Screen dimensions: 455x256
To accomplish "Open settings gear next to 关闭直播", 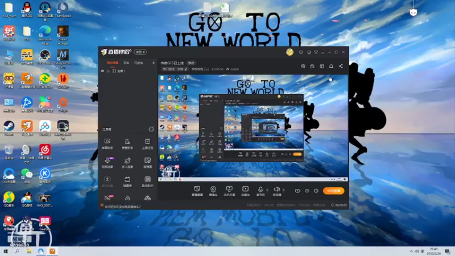I will [316, 191].
